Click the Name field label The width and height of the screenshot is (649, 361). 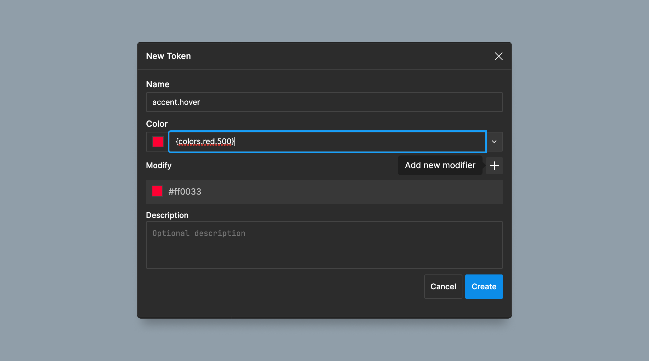(158, 84)
